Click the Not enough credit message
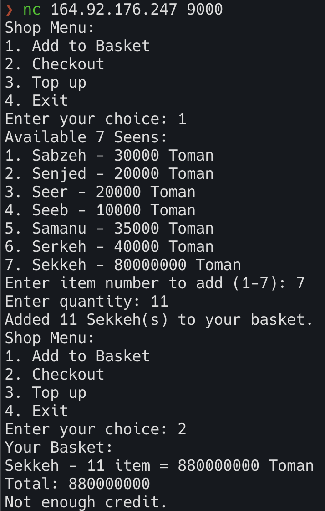 pyautogui.click(x=86, y=502)
